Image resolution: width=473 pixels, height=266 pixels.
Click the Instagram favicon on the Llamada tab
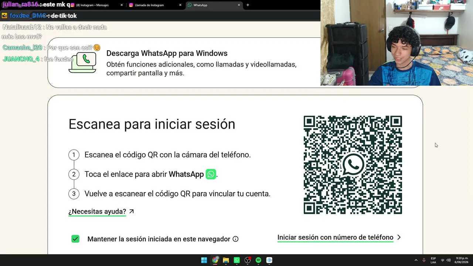pyautogui.click(x=131, y=5)
